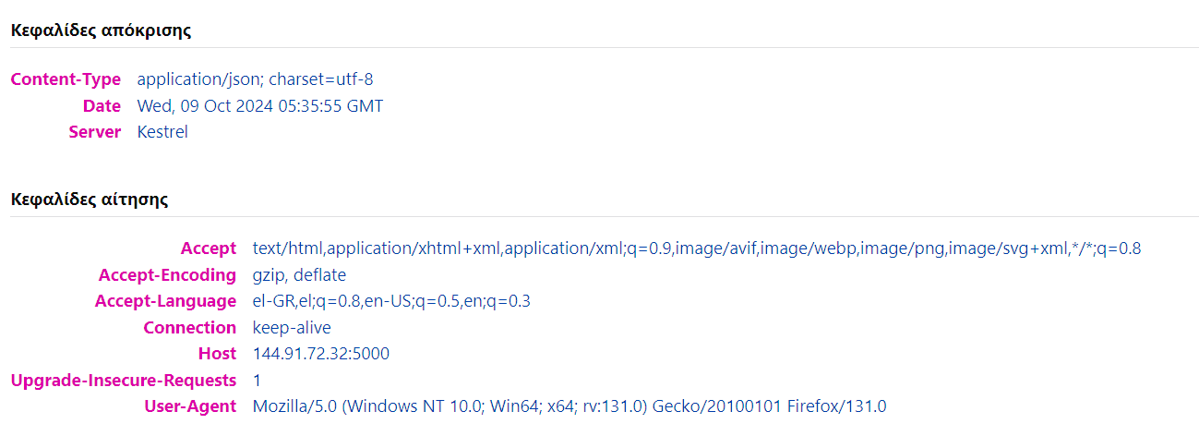The image size is (1199, 436).
Task: Click the Connection header name
Action: pyautogui.click(x=189, y=328)
